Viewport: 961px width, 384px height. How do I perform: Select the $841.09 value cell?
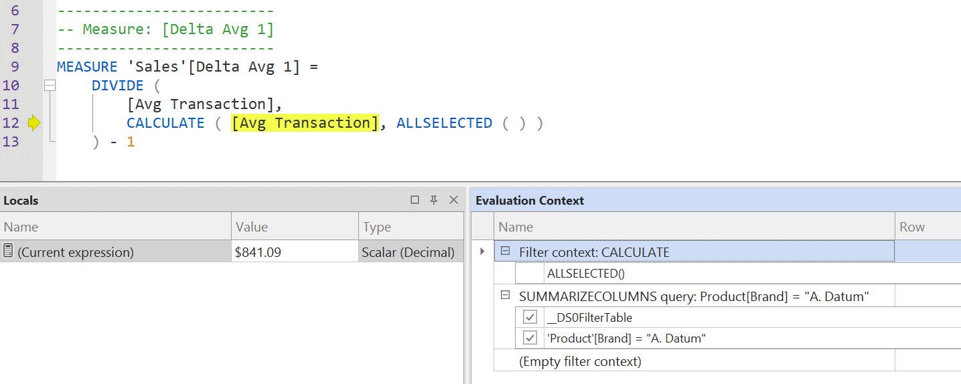[295, 252]
